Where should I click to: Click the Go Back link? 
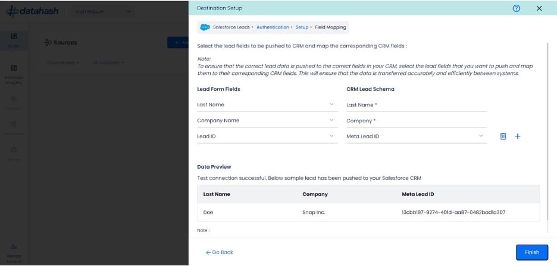[220, 252]
